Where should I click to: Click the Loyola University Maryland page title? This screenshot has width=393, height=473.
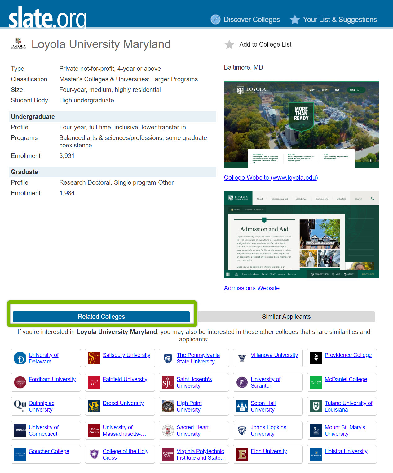[x=101, y=44]
